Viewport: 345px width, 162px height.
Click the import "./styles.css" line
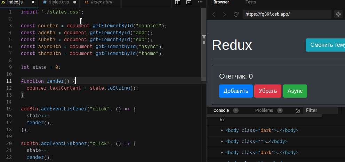(53, 12)
